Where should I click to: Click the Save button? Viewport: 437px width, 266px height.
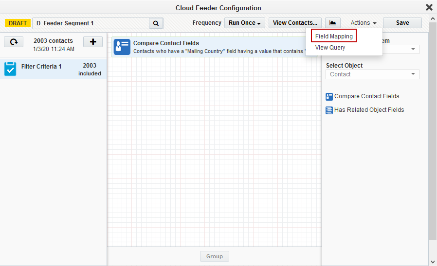coord(402,23)
